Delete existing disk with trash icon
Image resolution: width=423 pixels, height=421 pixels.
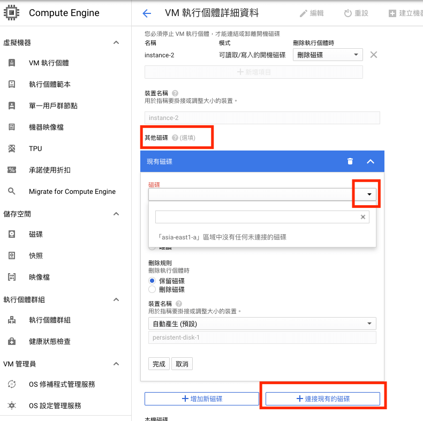(x=350, y=161)
